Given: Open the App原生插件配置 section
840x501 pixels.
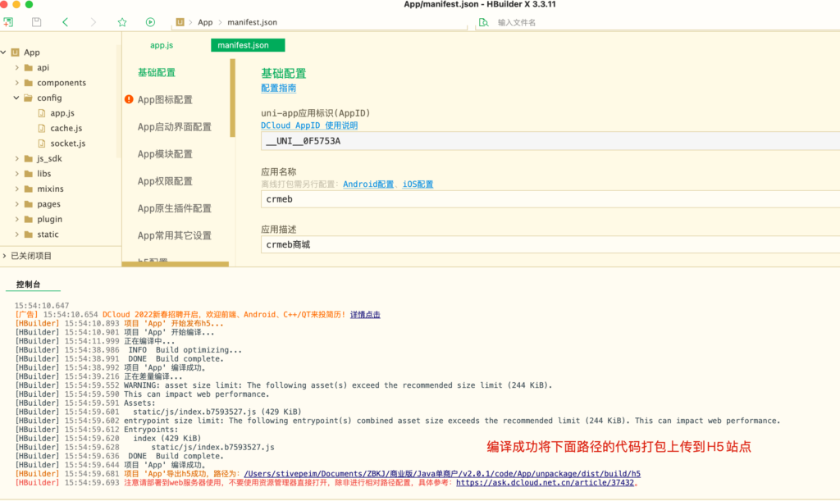Looking at the screenshot, I should click(x=175, y=208).
